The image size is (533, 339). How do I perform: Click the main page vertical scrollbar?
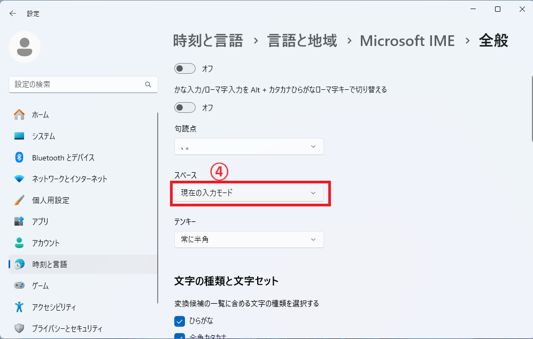click(531, 109)
